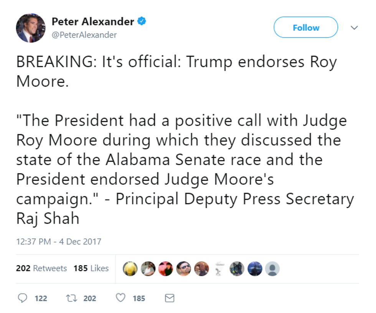Expand the tweet options chevron

pyautogui.click(x=354, y=28)
